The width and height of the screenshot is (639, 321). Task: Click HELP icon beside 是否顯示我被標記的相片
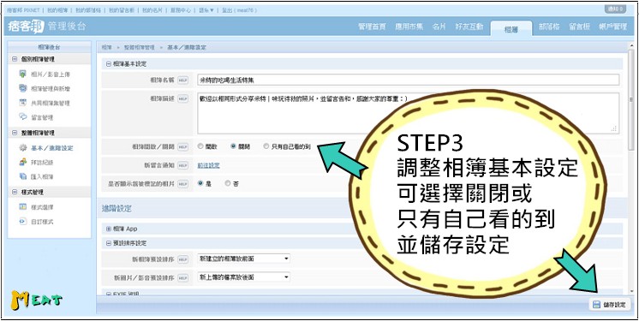tap(183, 184)
